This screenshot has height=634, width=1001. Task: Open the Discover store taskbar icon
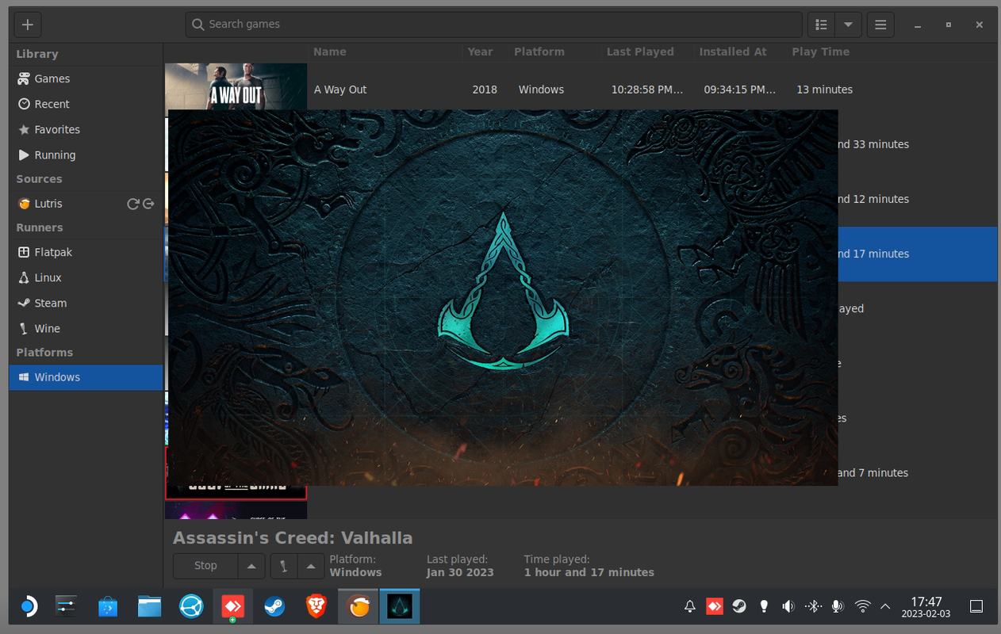click(x=107, y=607)
